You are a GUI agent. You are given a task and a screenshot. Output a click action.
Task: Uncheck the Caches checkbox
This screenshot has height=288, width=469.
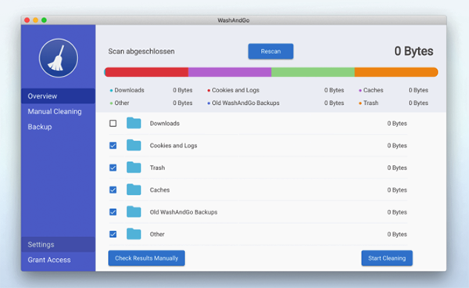click(113, 190)
